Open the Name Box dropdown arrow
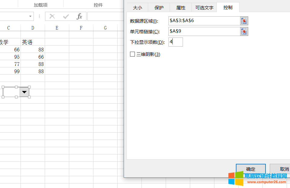Viewport: 290px width, 188px height. (x=30, y=16)
